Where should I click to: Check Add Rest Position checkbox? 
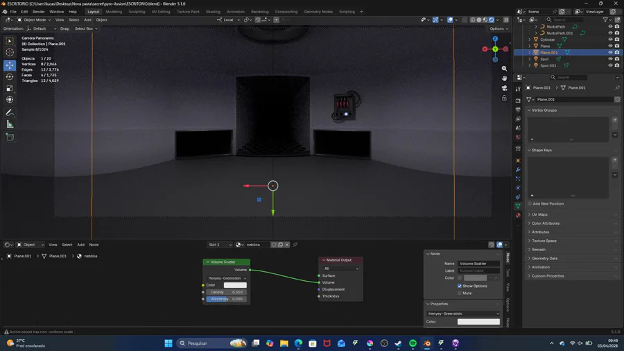point(530,204)
